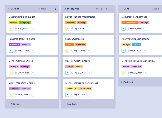Image resolution: width=162 pixels, height=118 pixels.
Task: Click the Selection tag
Action: 26,89
